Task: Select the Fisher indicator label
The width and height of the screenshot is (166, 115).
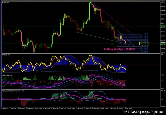Action: coord(8,75)
